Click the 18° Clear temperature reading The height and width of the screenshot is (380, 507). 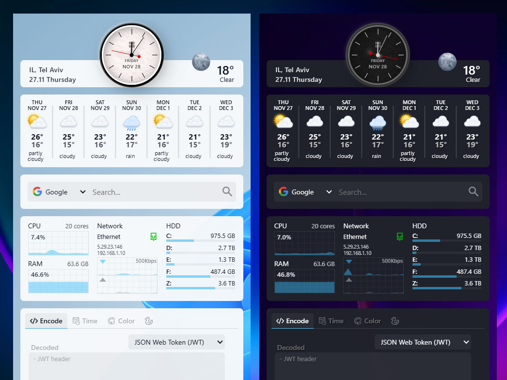[226, 74]
